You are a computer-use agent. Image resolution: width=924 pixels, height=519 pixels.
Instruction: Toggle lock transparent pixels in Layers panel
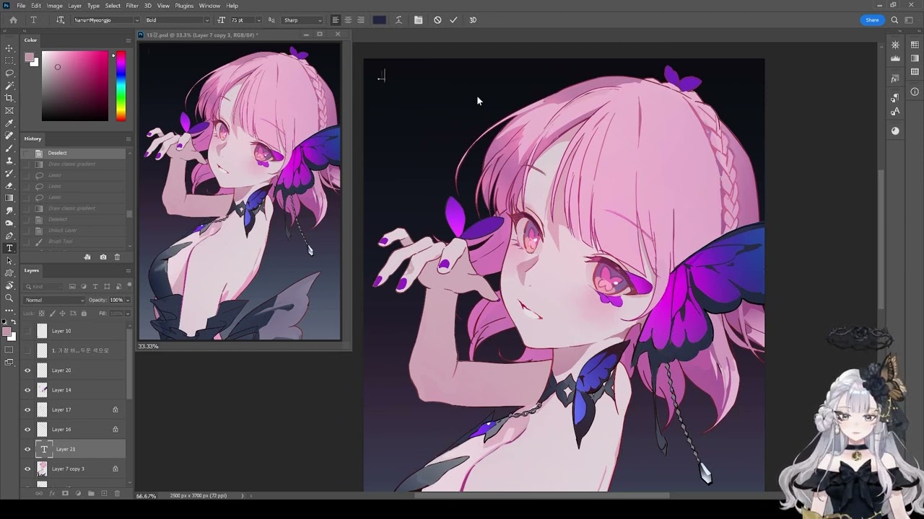click(x=41, y=314)
